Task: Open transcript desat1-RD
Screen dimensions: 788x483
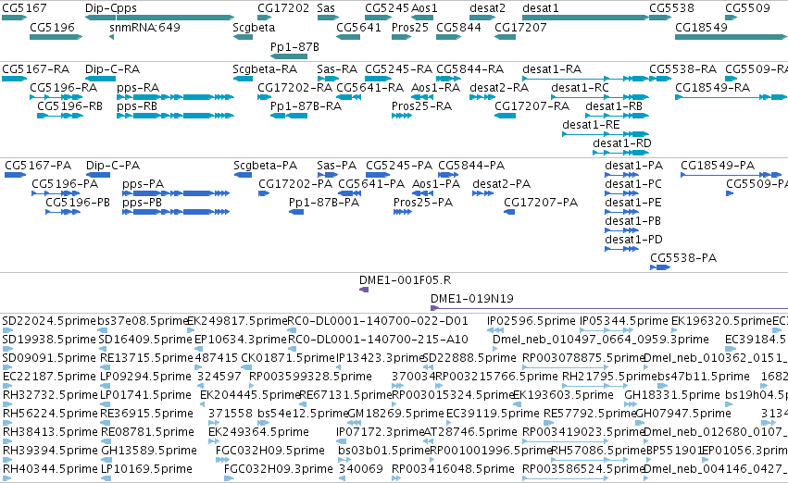Action: coord(622,143)
